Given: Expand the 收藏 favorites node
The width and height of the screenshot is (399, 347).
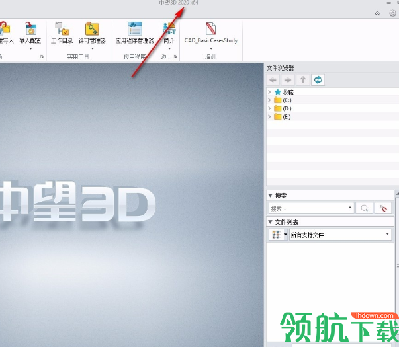Looking at the screenshot, I should click(x=269, y=91).
